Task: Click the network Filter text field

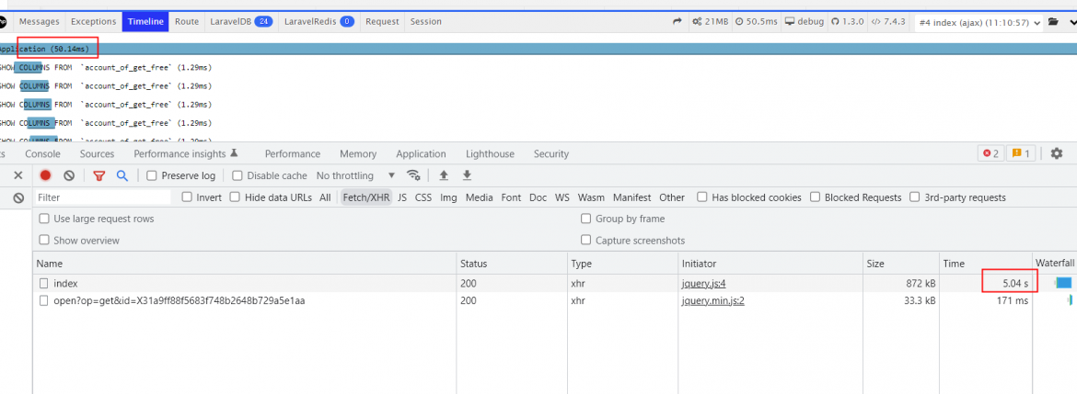Action: (102, 197)
